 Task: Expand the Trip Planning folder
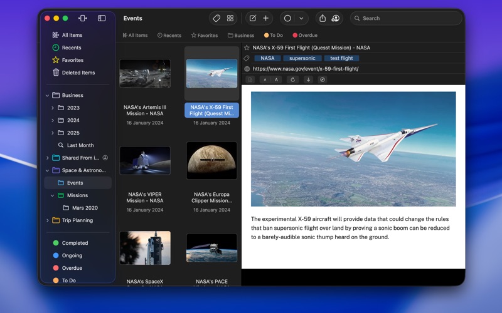coord(48,220)
